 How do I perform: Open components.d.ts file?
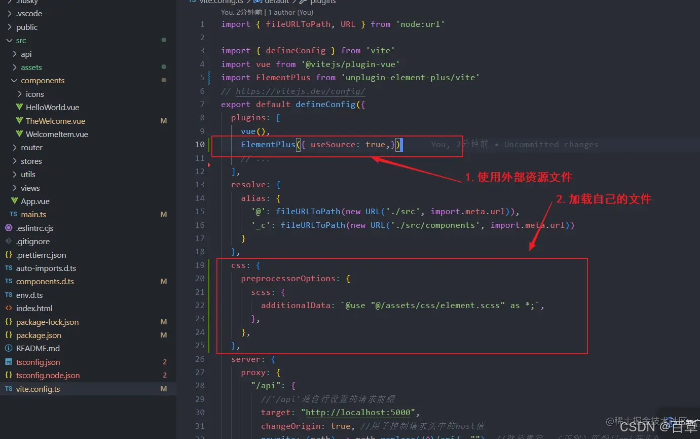point(45,282)
